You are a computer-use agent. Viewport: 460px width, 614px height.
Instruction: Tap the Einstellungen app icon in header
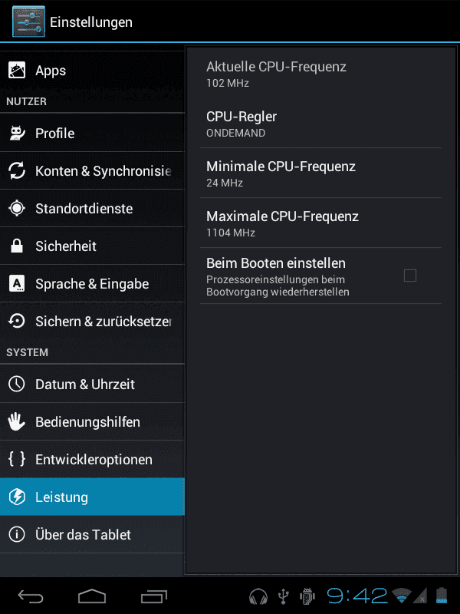pyautogui.click(x=28, y=21)
